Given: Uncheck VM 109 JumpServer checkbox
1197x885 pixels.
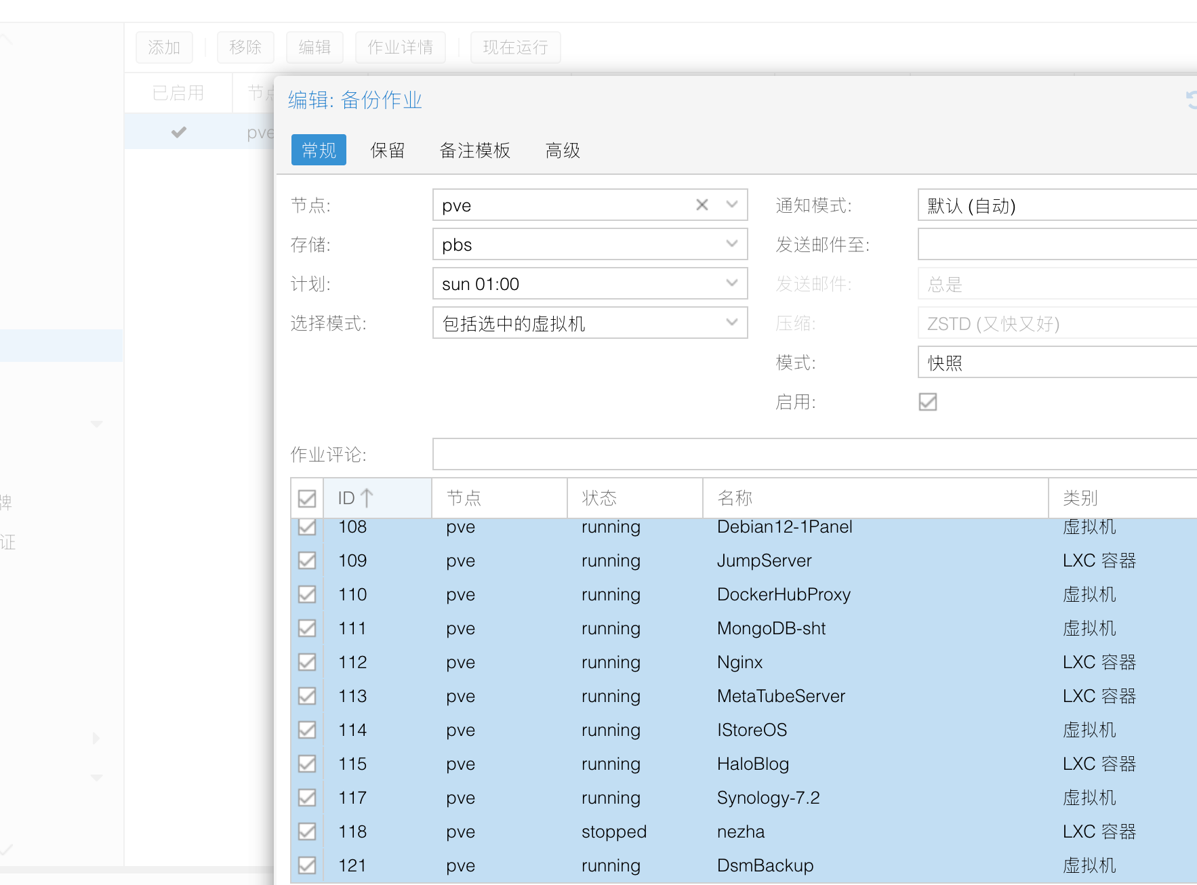Looking at the screenshot, I should coord(307,560).
